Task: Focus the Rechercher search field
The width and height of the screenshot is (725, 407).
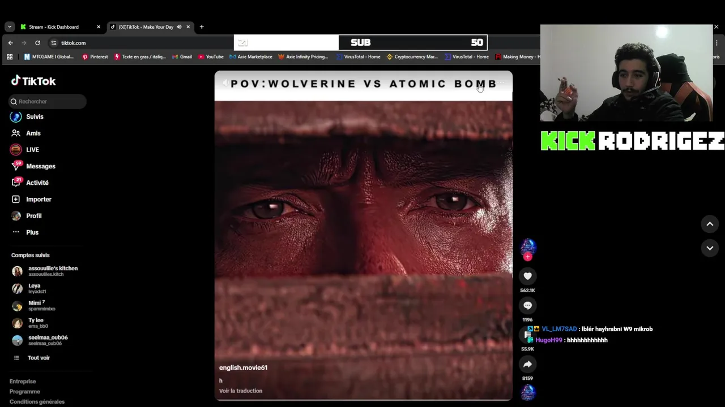Action: 48,101
